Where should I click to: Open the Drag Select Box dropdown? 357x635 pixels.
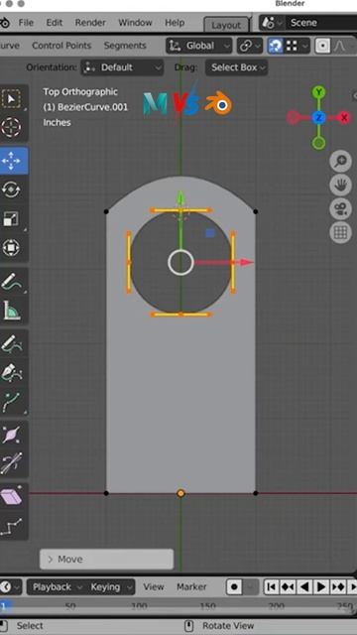point(237,67)
